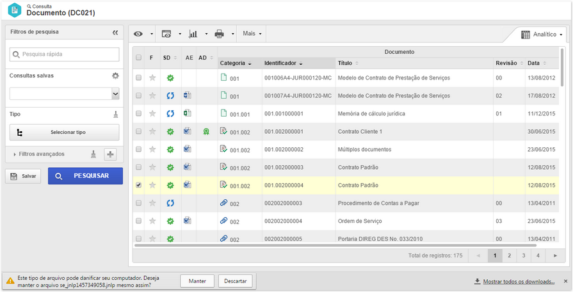Toggle select-all checkbox in table header
This screenshot has width=573, height=292.
(x=138, y=58)
